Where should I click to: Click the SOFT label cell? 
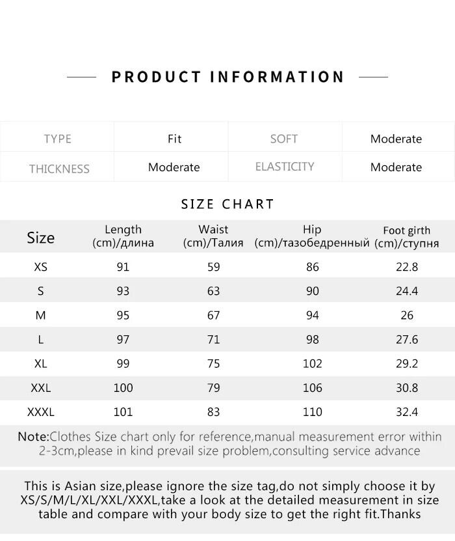point(284,139)
